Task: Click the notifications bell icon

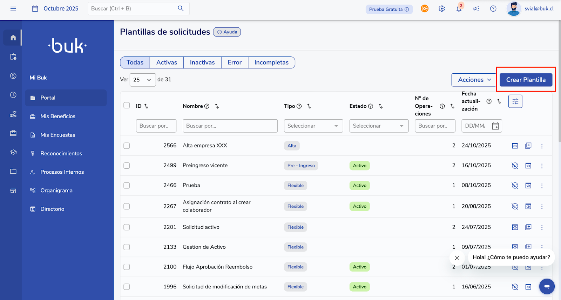Action: point(459,9)
